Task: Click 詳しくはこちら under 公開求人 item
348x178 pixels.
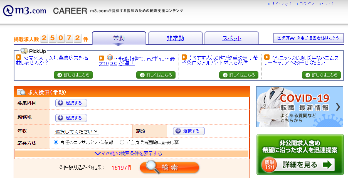Action: click(x=73, y=75)
